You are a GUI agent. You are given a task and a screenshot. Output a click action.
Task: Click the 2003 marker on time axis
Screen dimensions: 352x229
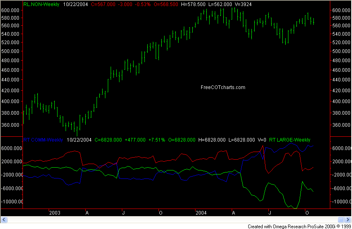click(54, 213)
